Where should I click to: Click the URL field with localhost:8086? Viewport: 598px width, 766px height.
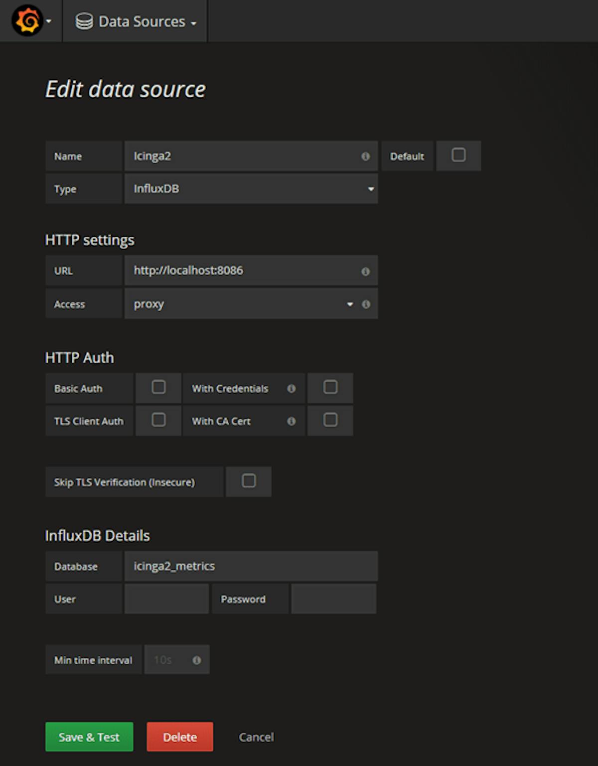click(x=251, y=271)
